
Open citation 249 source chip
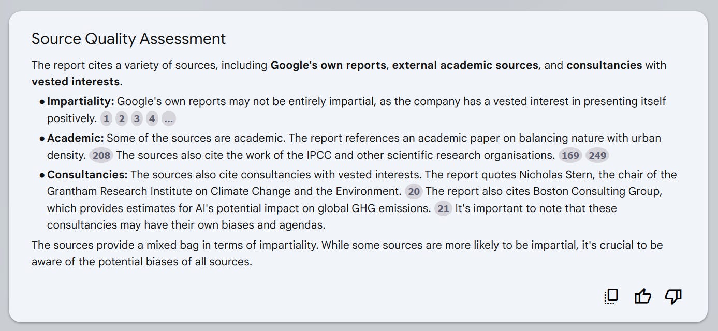pos(597,155)
